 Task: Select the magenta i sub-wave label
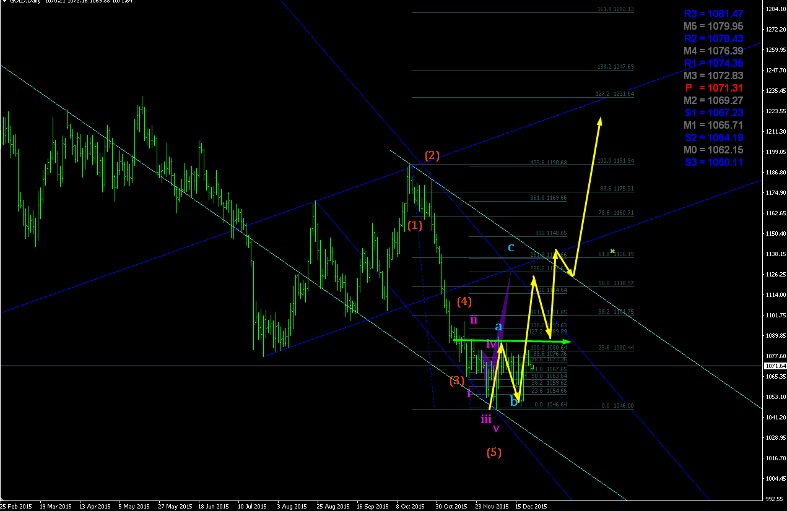click(x=469, y=393)
